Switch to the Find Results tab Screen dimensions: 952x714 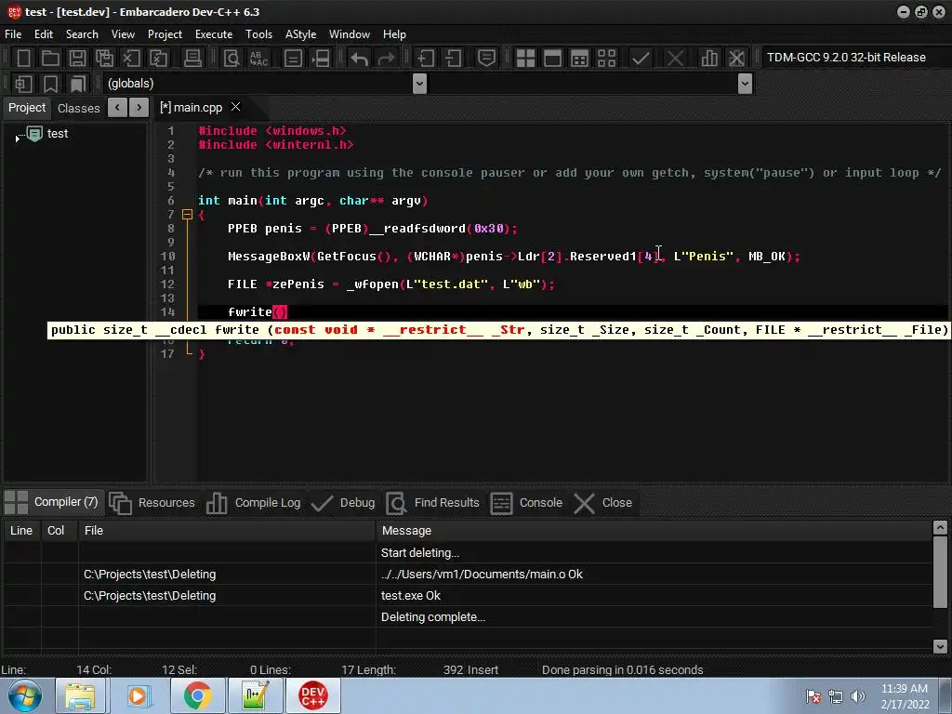pos(433,503)
